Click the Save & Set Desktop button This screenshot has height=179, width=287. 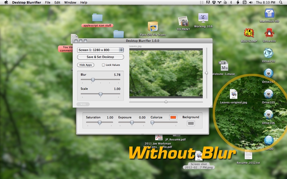pyautogui.click(x=101, y=57)
